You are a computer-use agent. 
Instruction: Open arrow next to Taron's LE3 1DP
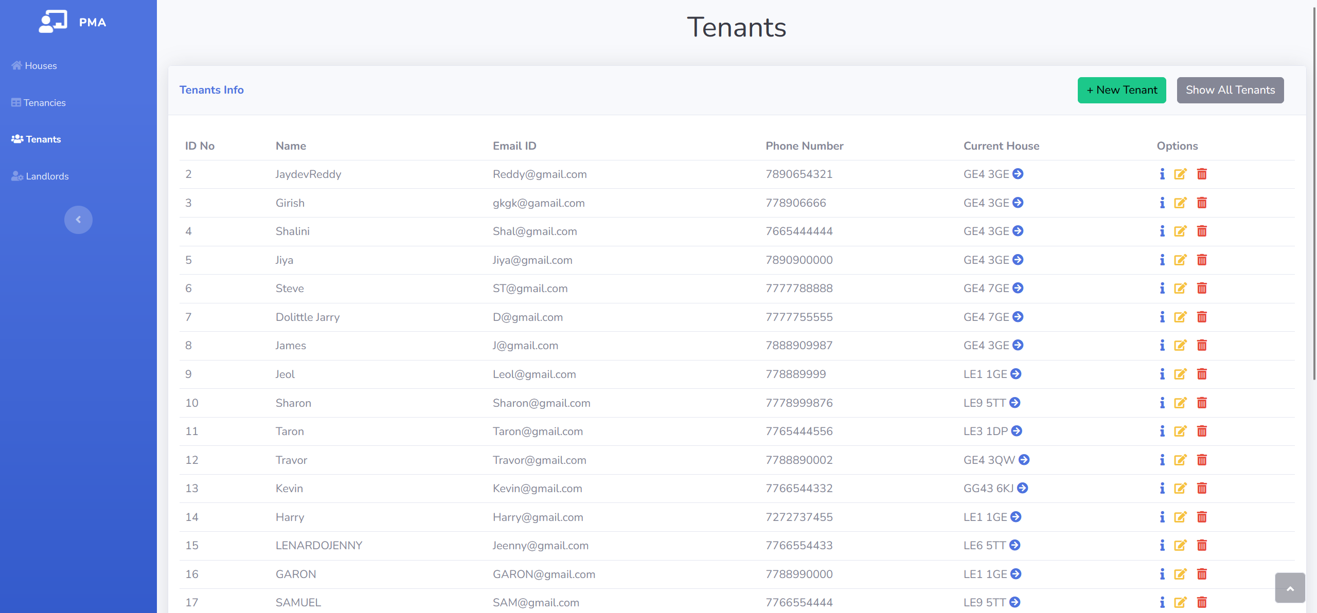[1017, 431]
